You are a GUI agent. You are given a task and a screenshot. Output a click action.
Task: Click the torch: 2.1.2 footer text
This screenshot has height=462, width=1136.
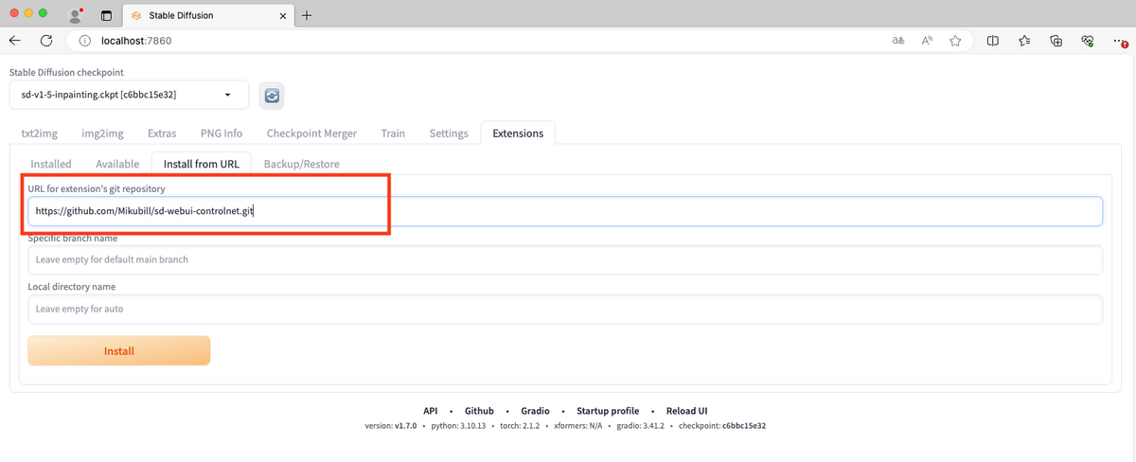pos(522,426)
